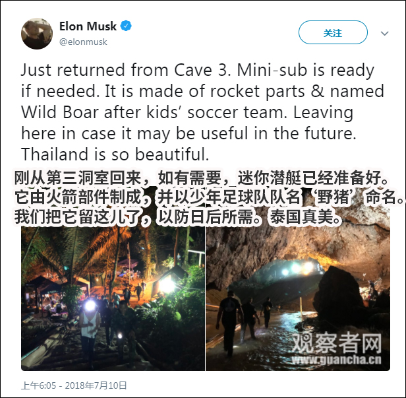This screenshot has width=406, height=398.
Task: Expand the tweet options chevron
Action: point(385,33)
